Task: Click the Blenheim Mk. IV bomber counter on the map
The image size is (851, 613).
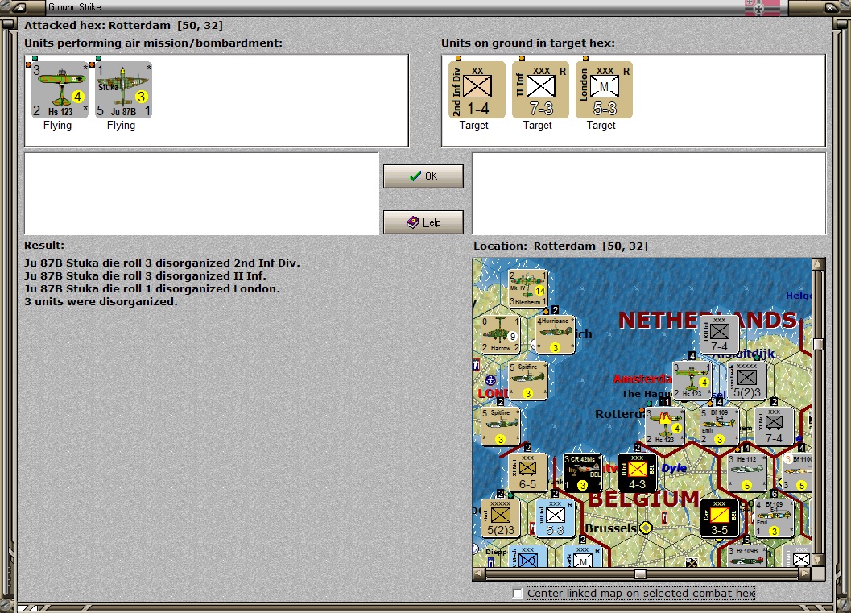Action: click(x=527, y=288)
